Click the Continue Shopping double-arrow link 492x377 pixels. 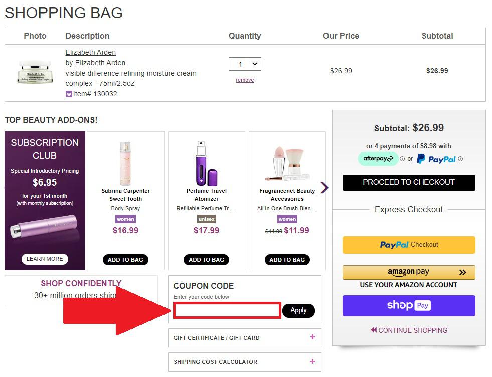(x=408, y=330)
